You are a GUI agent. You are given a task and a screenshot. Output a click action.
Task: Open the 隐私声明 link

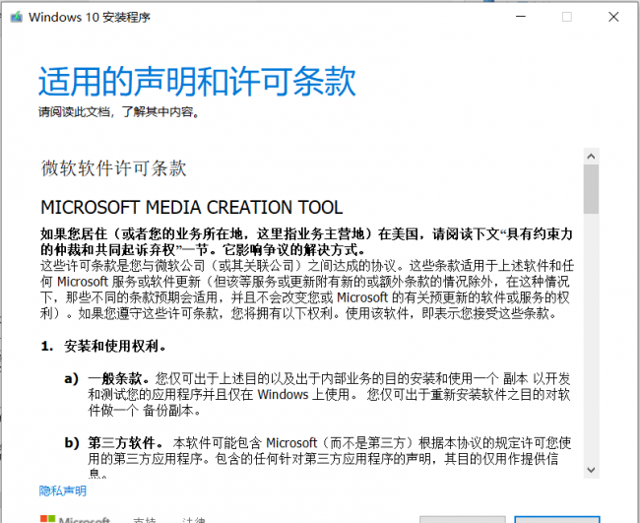click(x=63, y=490)
